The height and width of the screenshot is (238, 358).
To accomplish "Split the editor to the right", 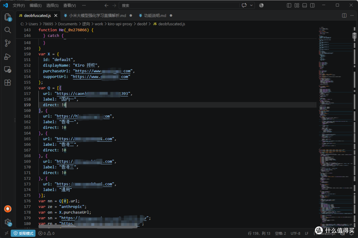I will pyautogui.click(x=344, y=16).
